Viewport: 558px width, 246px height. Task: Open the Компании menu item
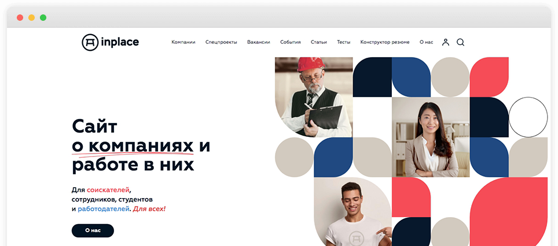183,42
